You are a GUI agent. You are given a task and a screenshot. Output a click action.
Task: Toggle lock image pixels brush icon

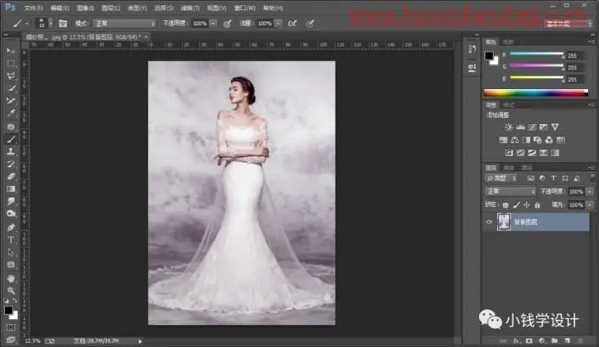(x=517, y=205)
